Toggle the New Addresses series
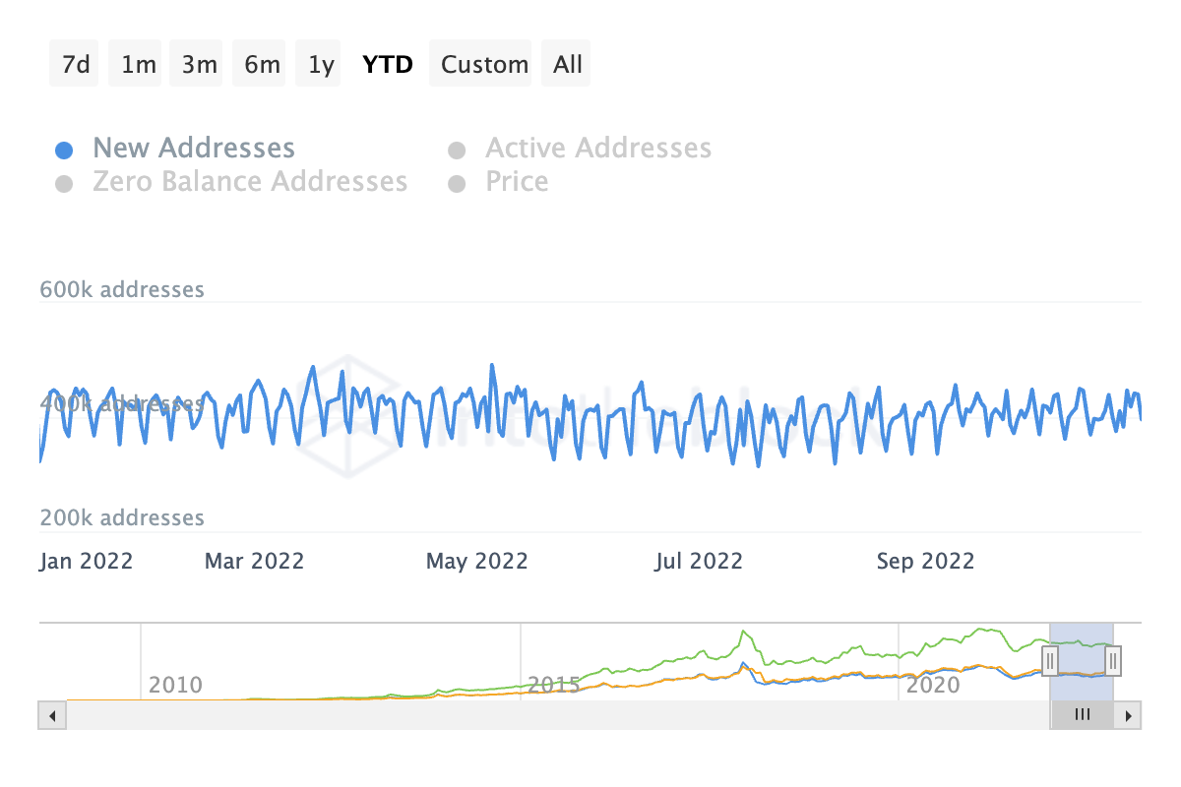Image resolution: width=1181 pixels, height=787 pixels. tap(174, 149)
